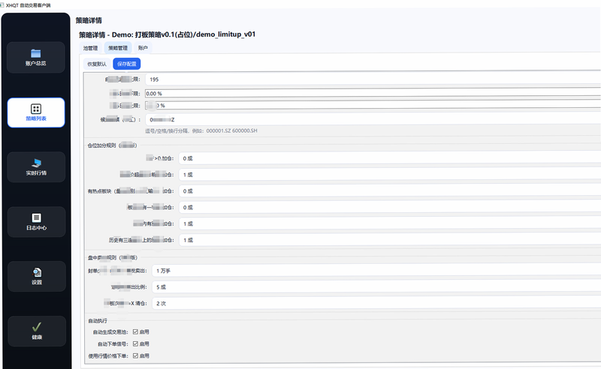The height and width of the screenshot is (369, 601).
Task: Click the input field showing 195
Action: pyautogui.click(x=373, y=79)
